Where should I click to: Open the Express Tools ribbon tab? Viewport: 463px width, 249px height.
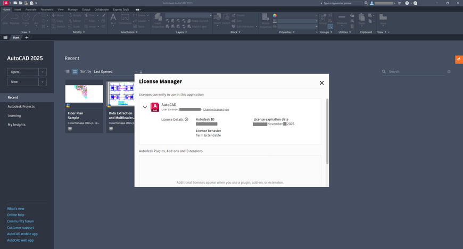click(x=121, y=10)
